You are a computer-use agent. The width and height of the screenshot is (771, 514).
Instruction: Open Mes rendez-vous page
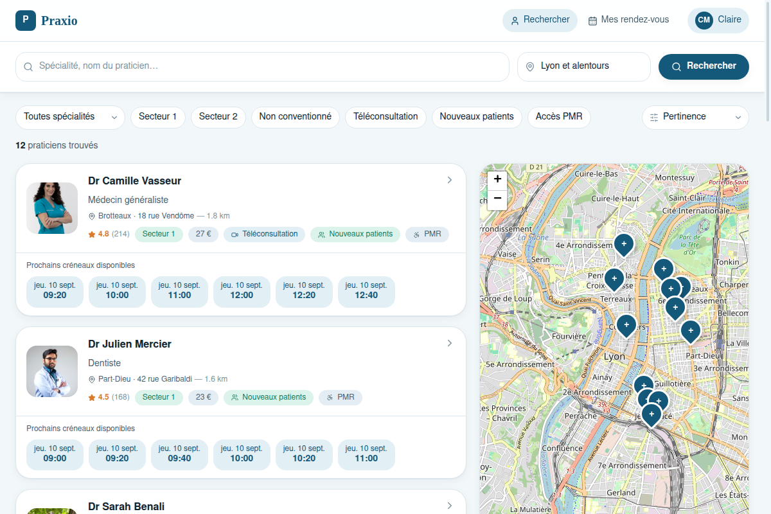[x=628, y=20]
